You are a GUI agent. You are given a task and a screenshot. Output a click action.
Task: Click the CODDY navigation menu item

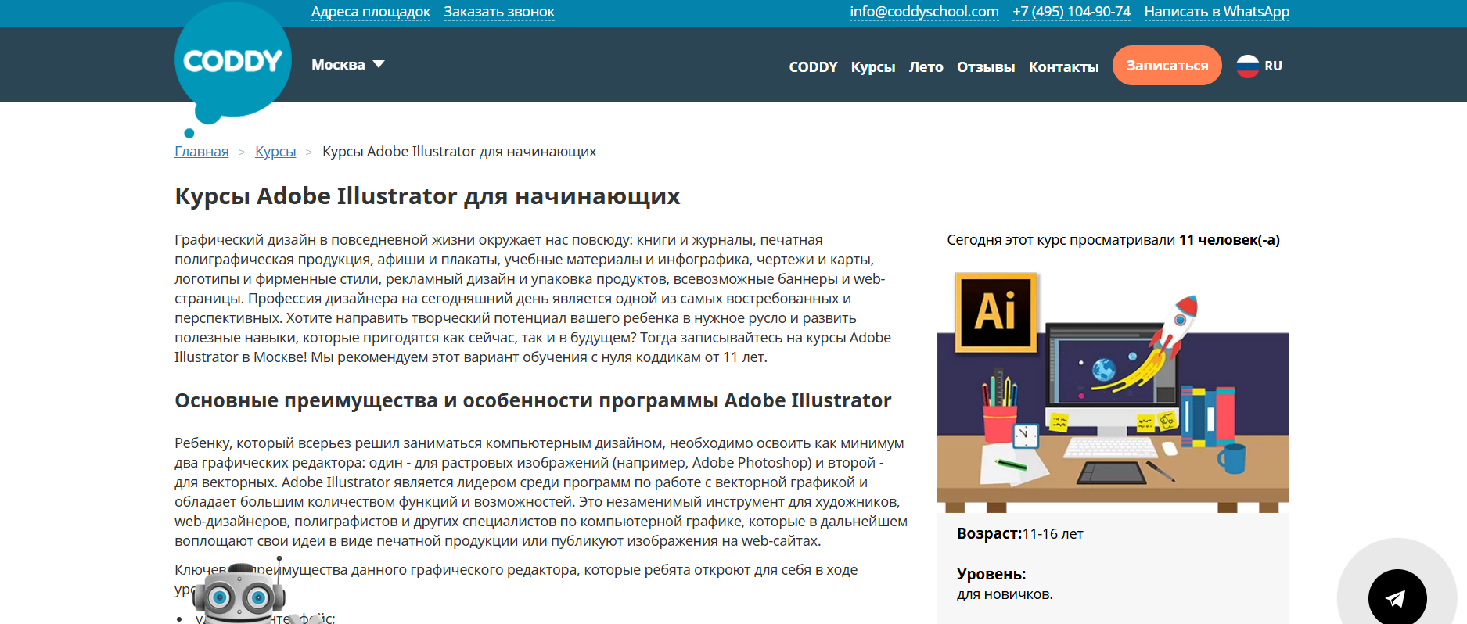coord(813,67)
